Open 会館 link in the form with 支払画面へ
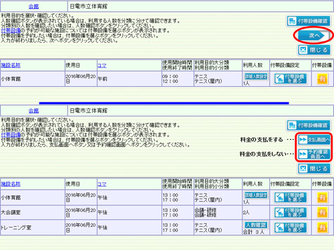This screenshot has width=334, height=250. coord(33,110)
